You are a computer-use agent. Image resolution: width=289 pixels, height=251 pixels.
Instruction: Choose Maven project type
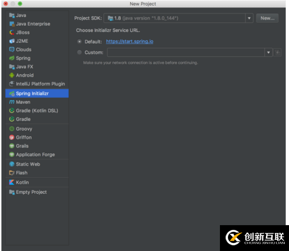[x=37, y=102]
